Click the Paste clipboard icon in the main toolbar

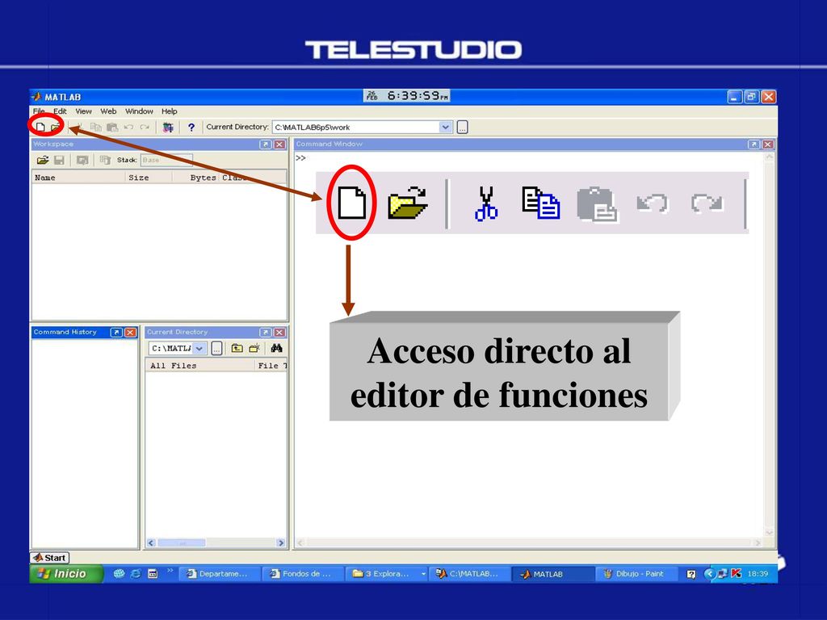coord(112,127)
